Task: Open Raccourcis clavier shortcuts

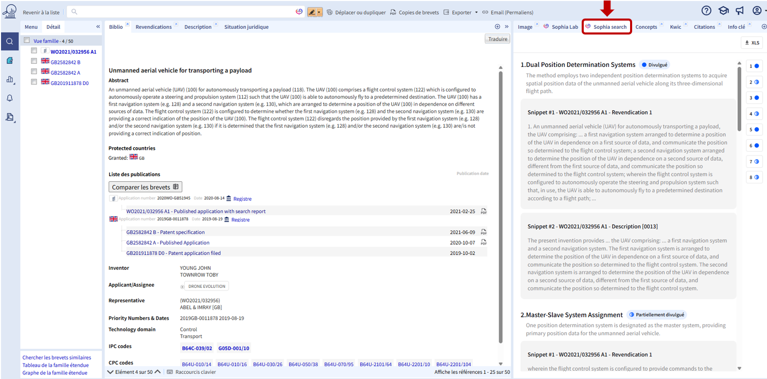Action: click(191, 372)
